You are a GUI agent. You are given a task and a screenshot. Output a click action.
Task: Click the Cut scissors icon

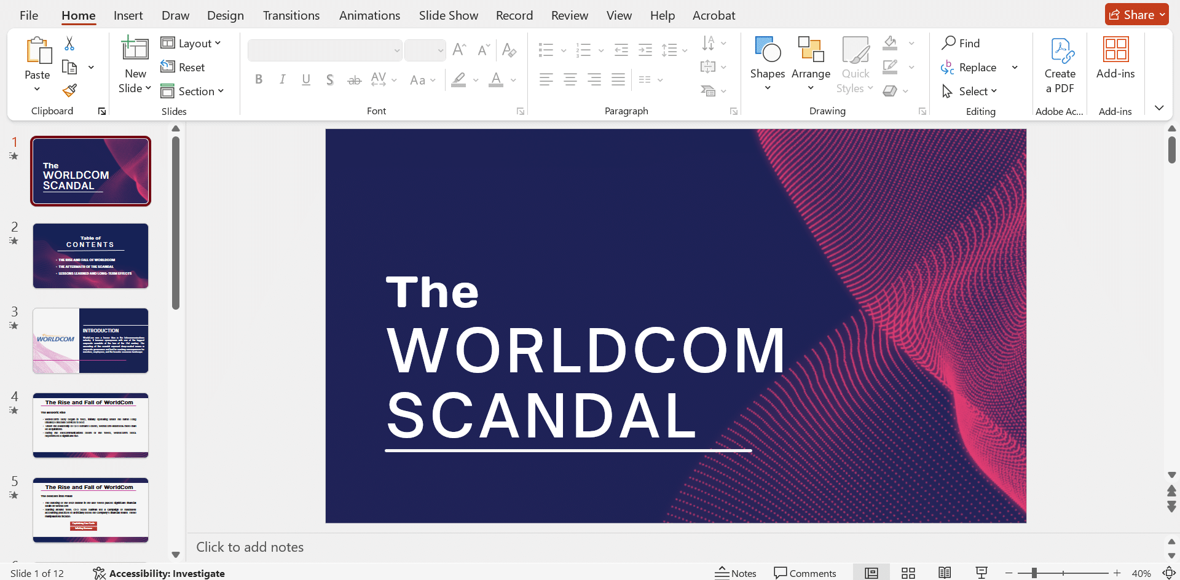(69, 43)
